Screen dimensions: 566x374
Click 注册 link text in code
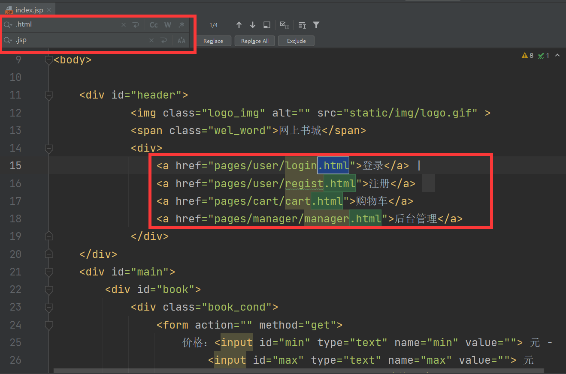click(x=379, y=183)
